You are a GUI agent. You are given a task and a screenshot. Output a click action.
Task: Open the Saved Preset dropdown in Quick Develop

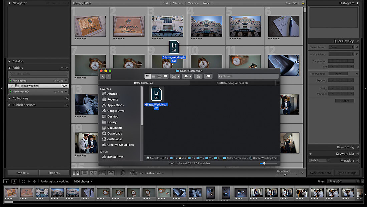341,47
